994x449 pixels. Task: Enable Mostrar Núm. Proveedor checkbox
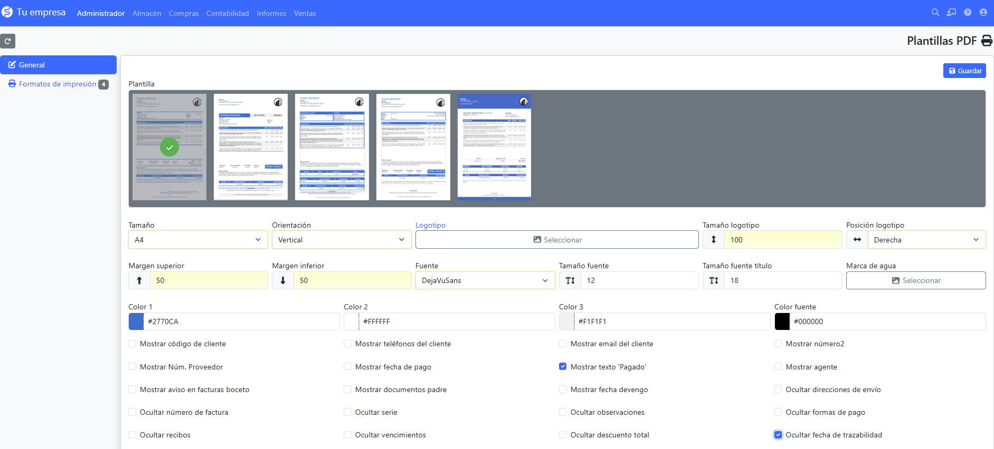(x=132, y=366)
